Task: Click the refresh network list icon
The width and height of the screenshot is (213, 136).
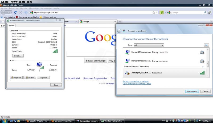Action: coord(206,45)
